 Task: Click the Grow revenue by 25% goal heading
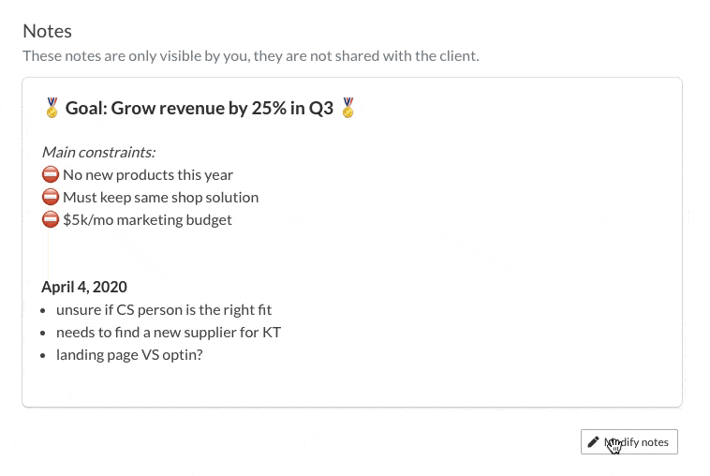tap(199, 109)
